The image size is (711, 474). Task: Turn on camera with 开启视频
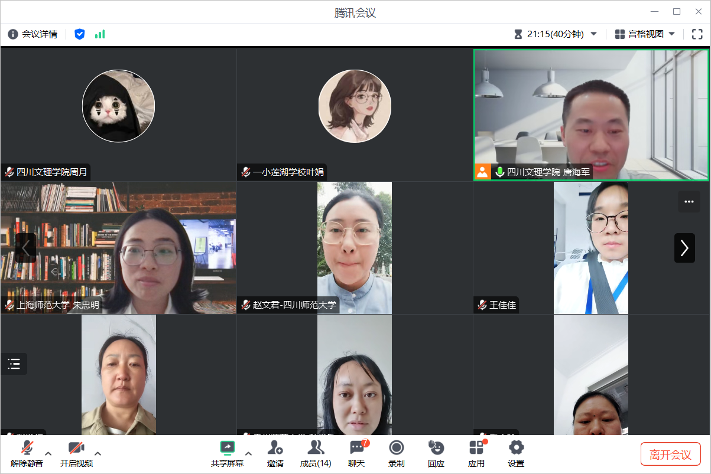pos(76,453)
